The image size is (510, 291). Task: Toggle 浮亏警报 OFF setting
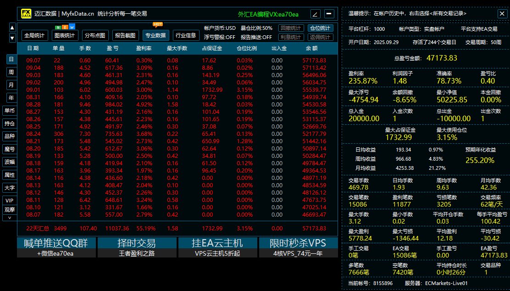pyautogui.click(x=220, y=37)
